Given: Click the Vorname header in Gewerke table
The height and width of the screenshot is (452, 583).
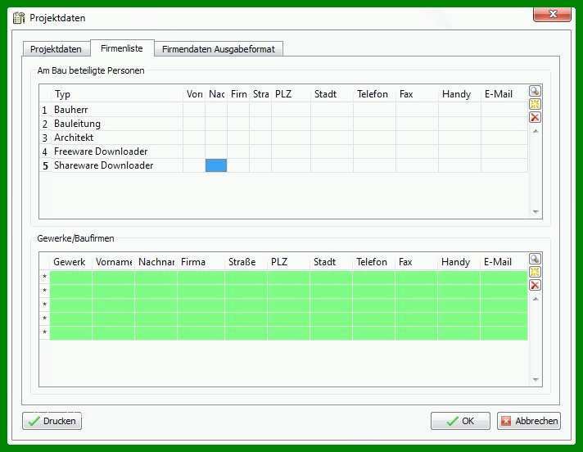Looking at the screenshot, I should click(x=113, y=262).
